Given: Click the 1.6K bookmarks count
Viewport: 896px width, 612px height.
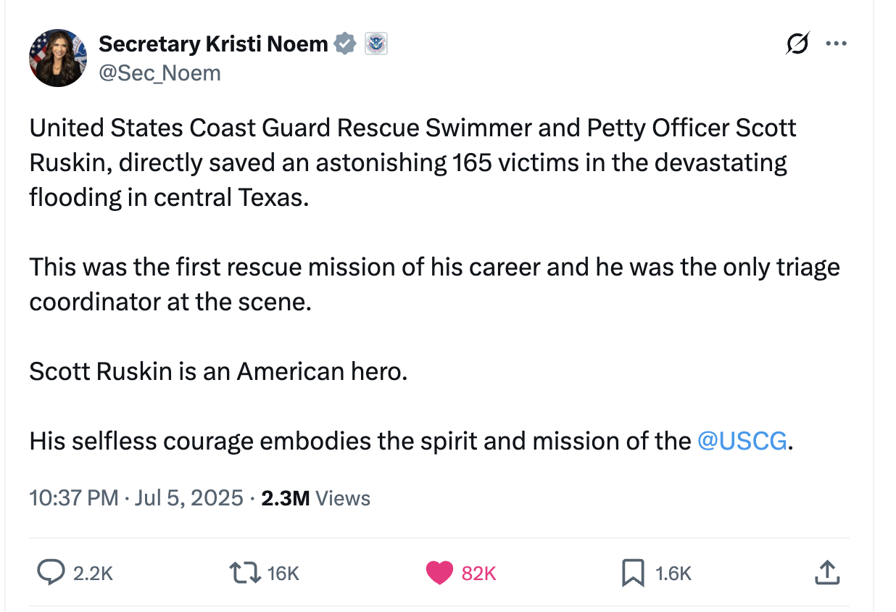Looking at the screenshot, I should (x=673, y=574).
